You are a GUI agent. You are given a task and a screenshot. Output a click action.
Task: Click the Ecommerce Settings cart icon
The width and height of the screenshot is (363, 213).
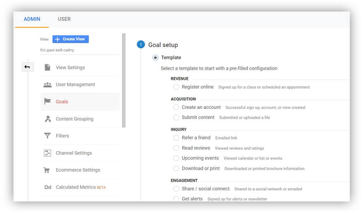(x=47, y=170)
